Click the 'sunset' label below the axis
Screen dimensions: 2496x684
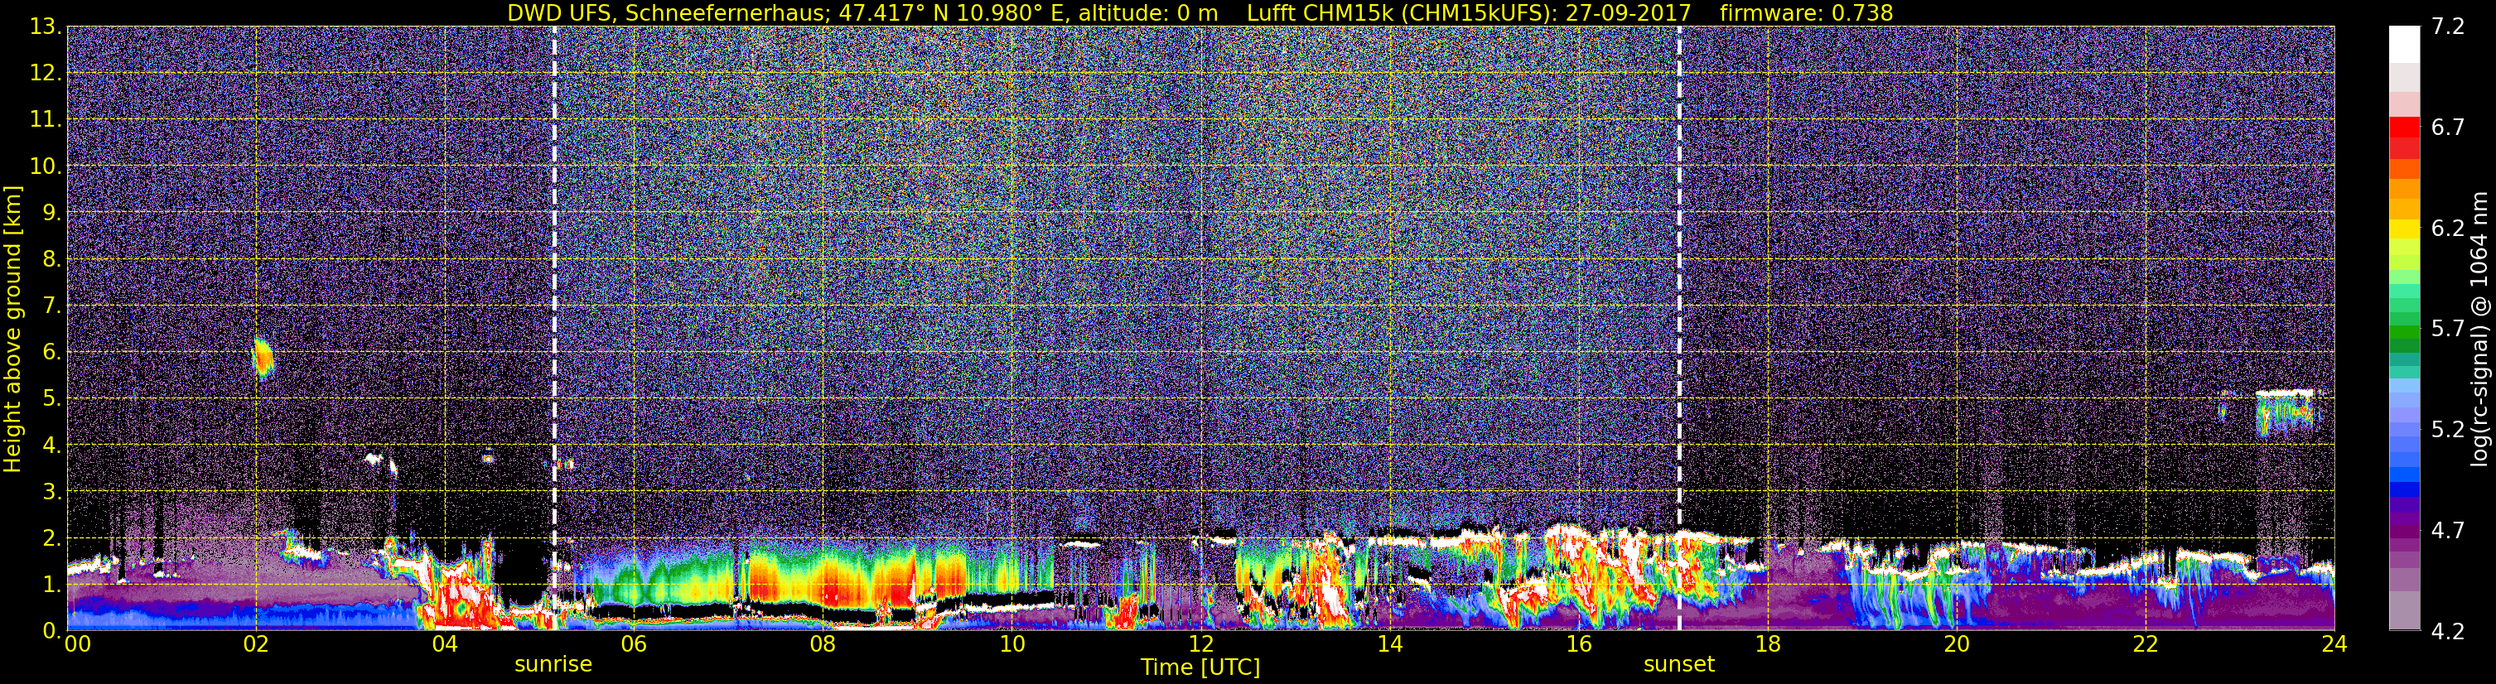click(1679, 665)
